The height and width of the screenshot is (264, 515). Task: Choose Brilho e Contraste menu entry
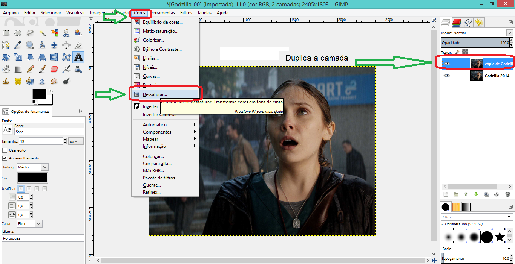(162, 49)
